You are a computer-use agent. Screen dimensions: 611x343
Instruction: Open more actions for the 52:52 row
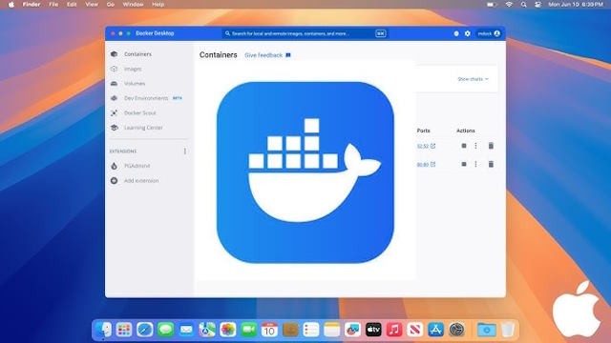[x=475, y=146]
